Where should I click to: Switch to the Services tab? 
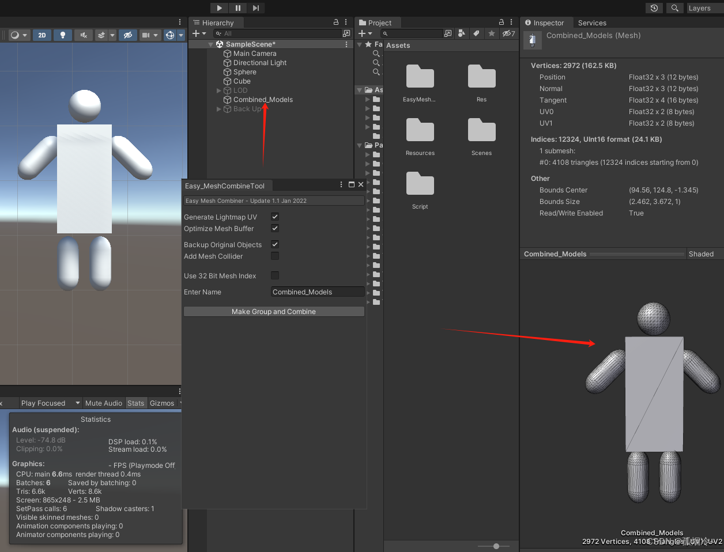click(x=592, y=22)
